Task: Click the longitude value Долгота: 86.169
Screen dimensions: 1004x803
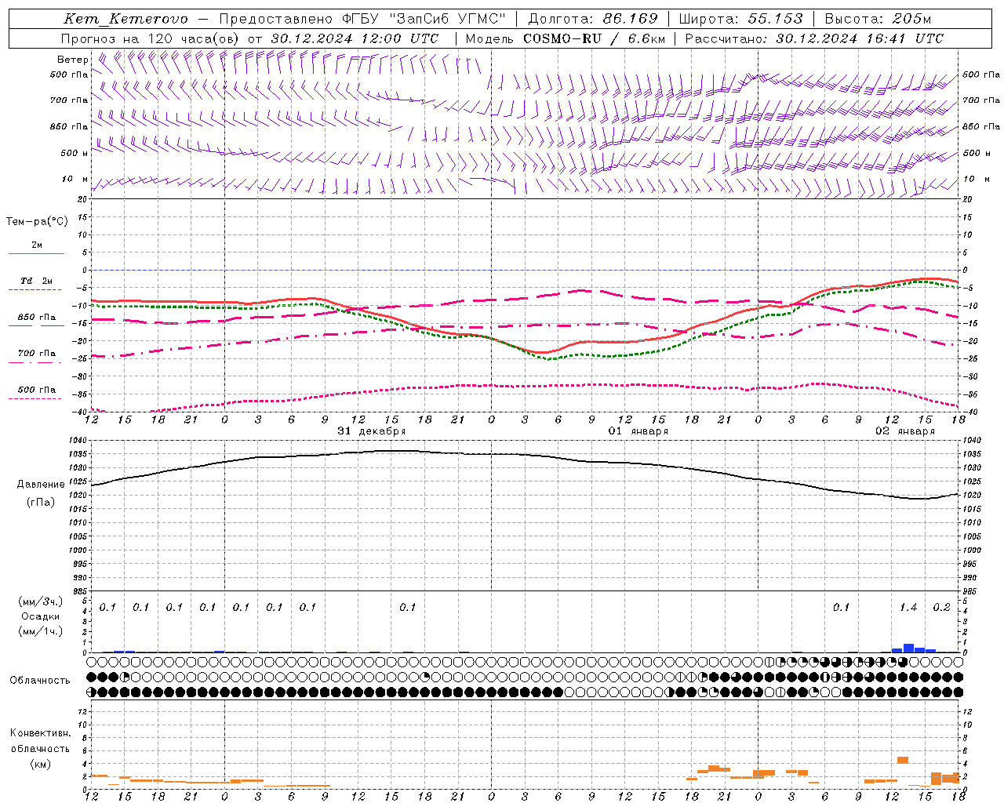Action: pyautogui.click(x=593, y=19)
